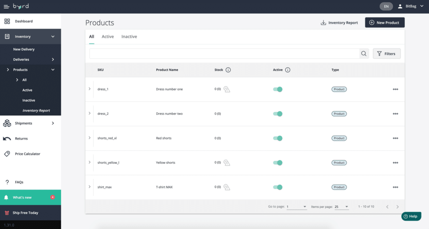The height and width of the screenshot is (229, 429).
Task: Download the Inventory Report from header
Action: [339, 23]
